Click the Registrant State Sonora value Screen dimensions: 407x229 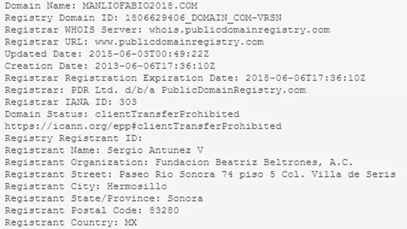185,198
